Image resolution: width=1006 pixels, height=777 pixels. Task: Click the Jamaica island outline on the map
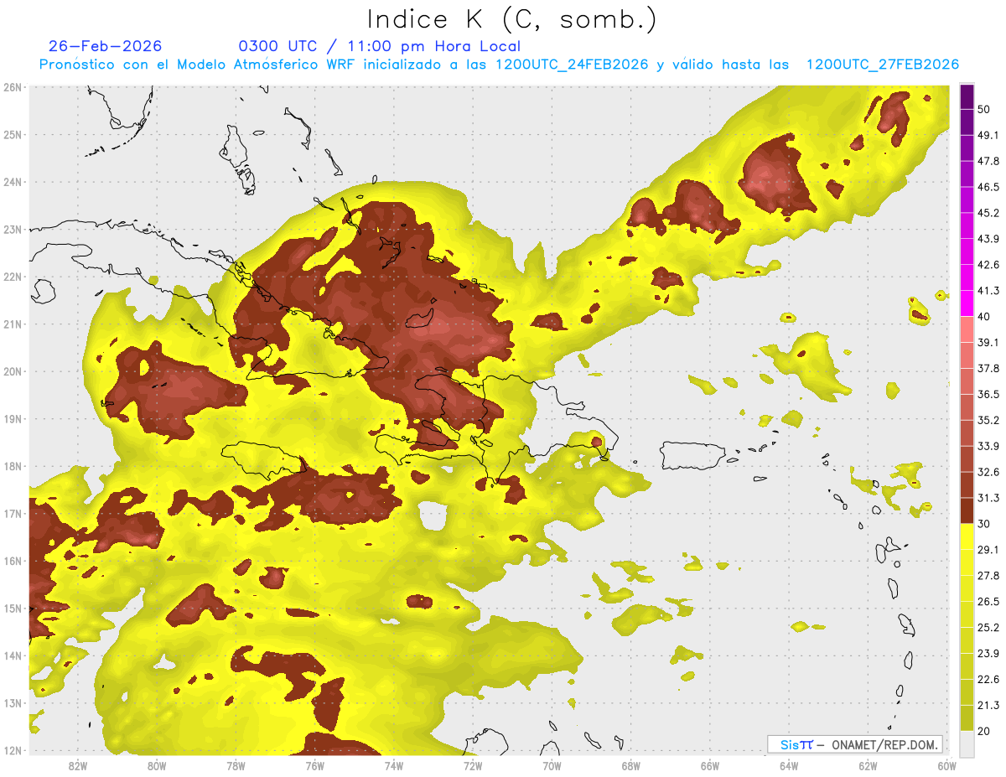263,462
